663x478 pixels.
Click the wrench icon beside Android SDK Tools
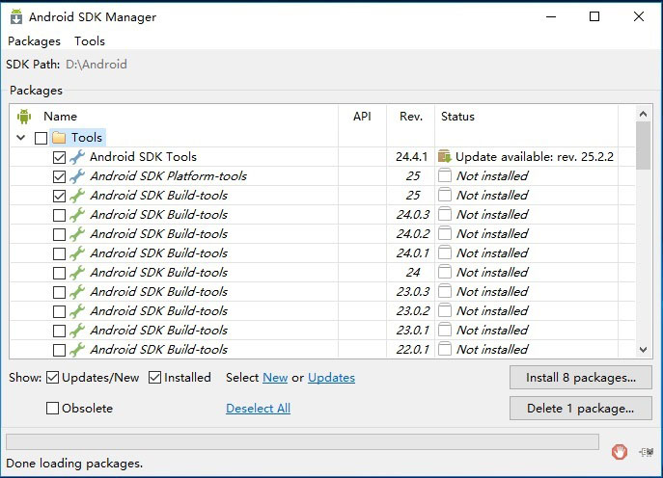tap(77, 157)
